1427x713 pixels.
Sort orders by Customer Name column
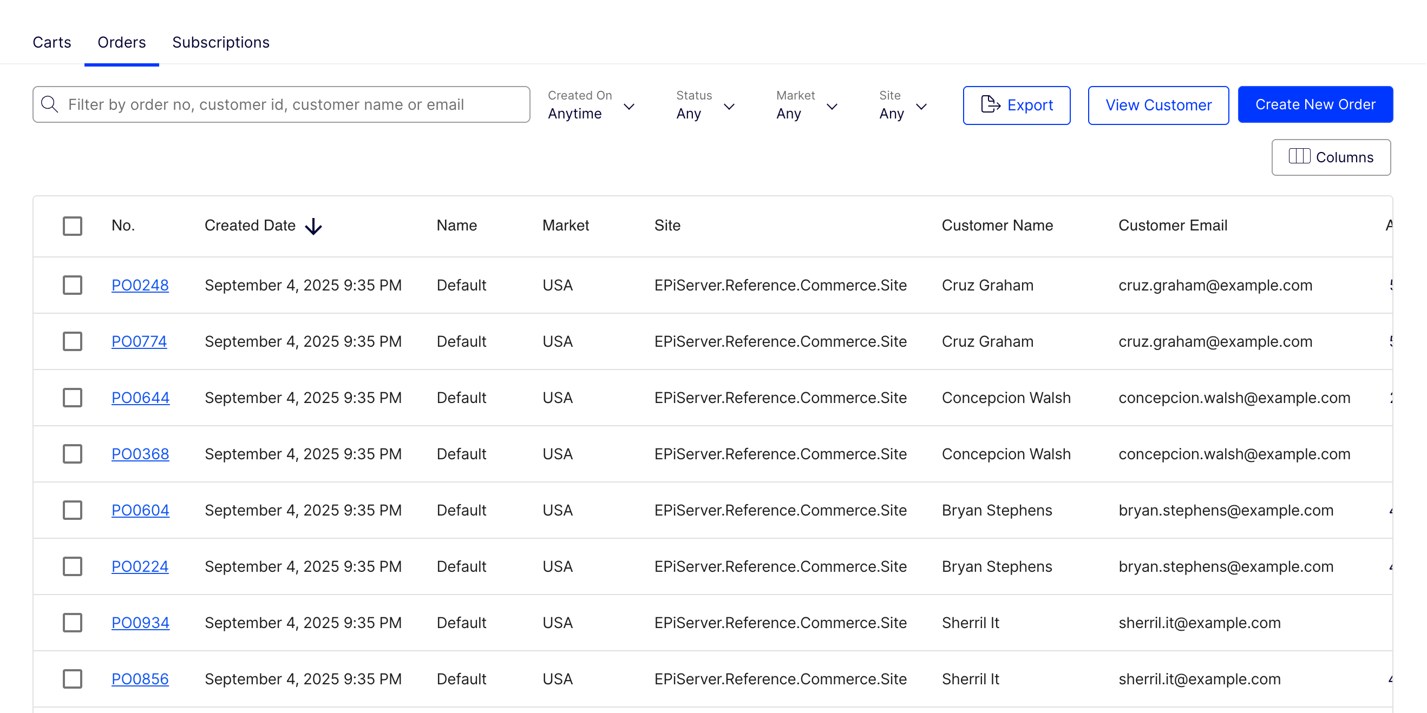coord(997,225)
